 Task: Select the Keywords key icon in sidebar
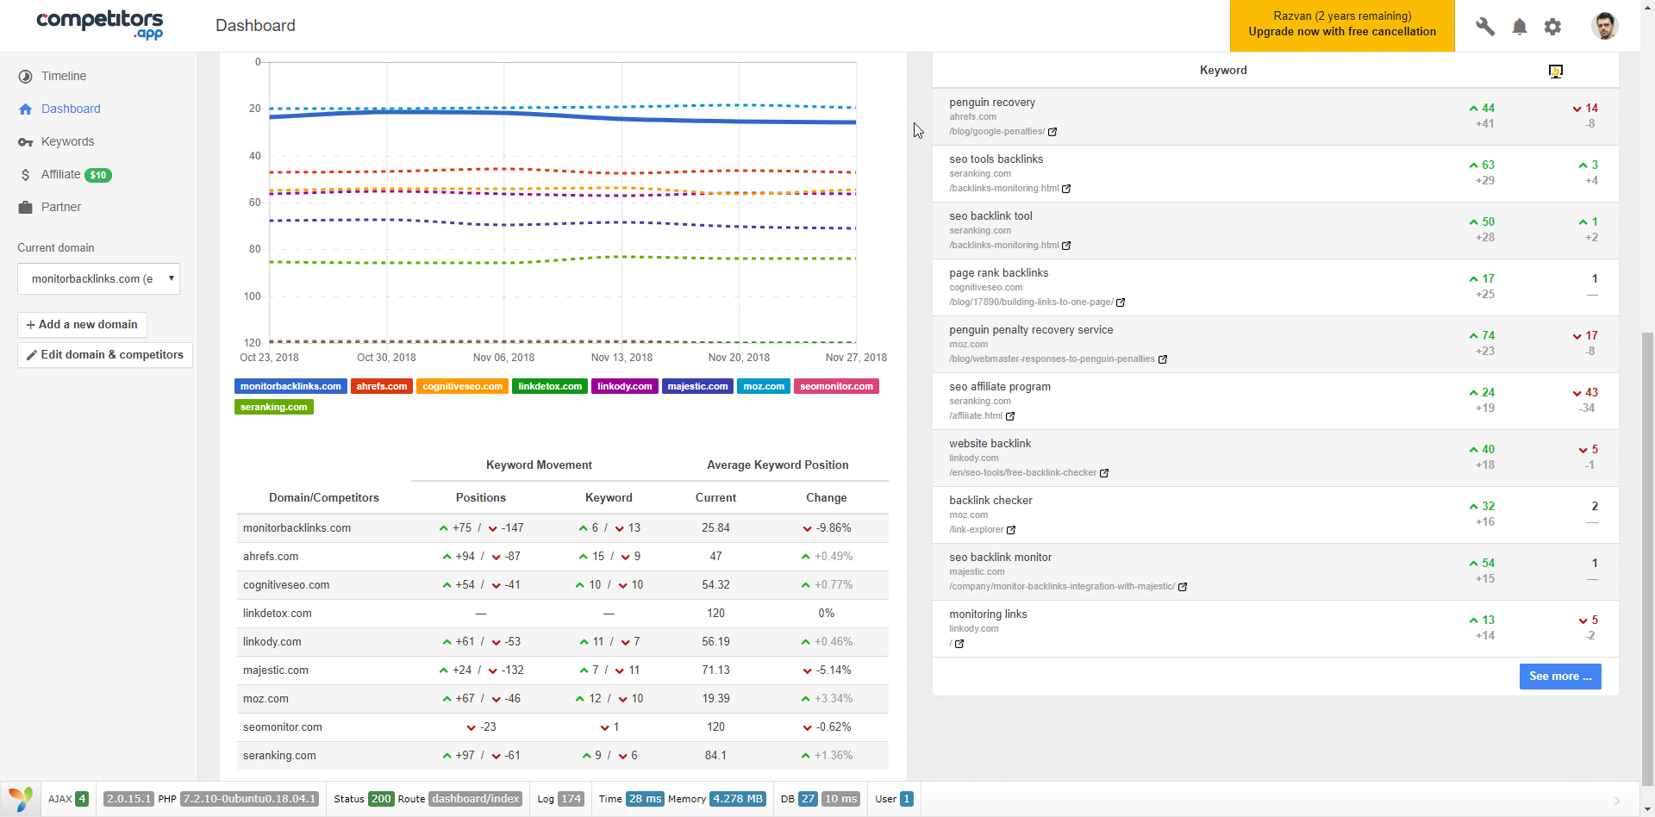[25, 141]
